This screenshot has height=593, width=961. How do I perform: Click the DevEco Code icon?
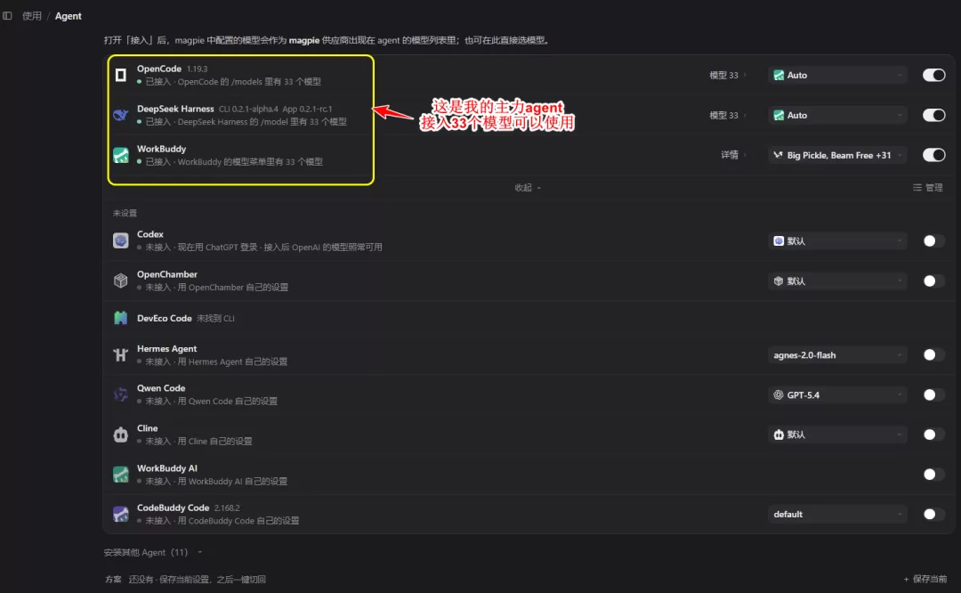tap(121, 318)
